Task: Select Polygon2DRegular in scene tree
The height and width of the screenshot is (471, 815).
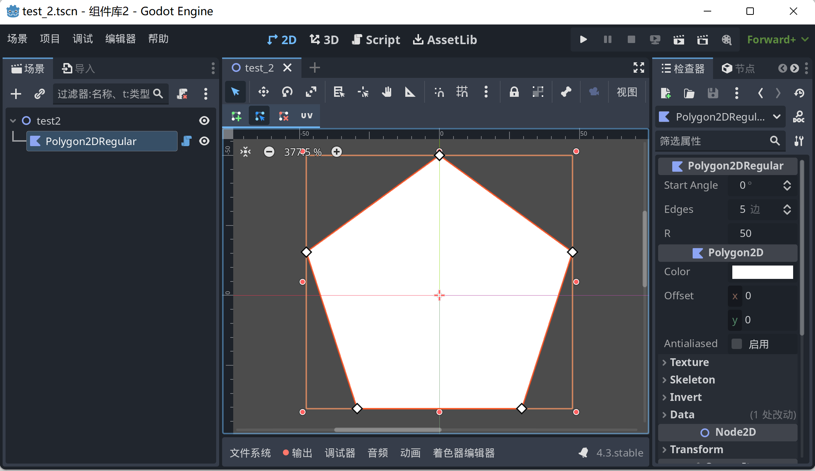Action: click(x=102, y=141)
